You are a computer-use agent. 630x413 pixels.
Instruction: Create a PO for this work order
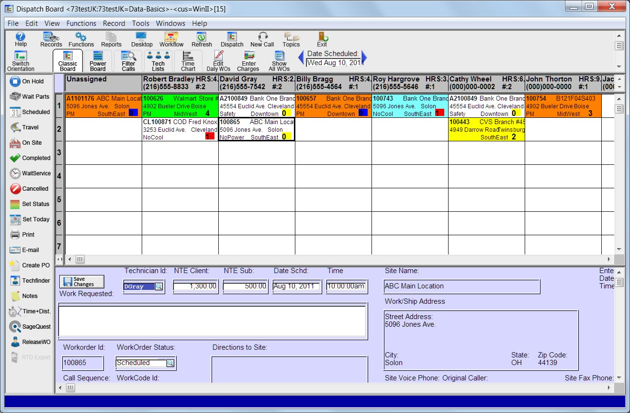click(x=30, y=265)
